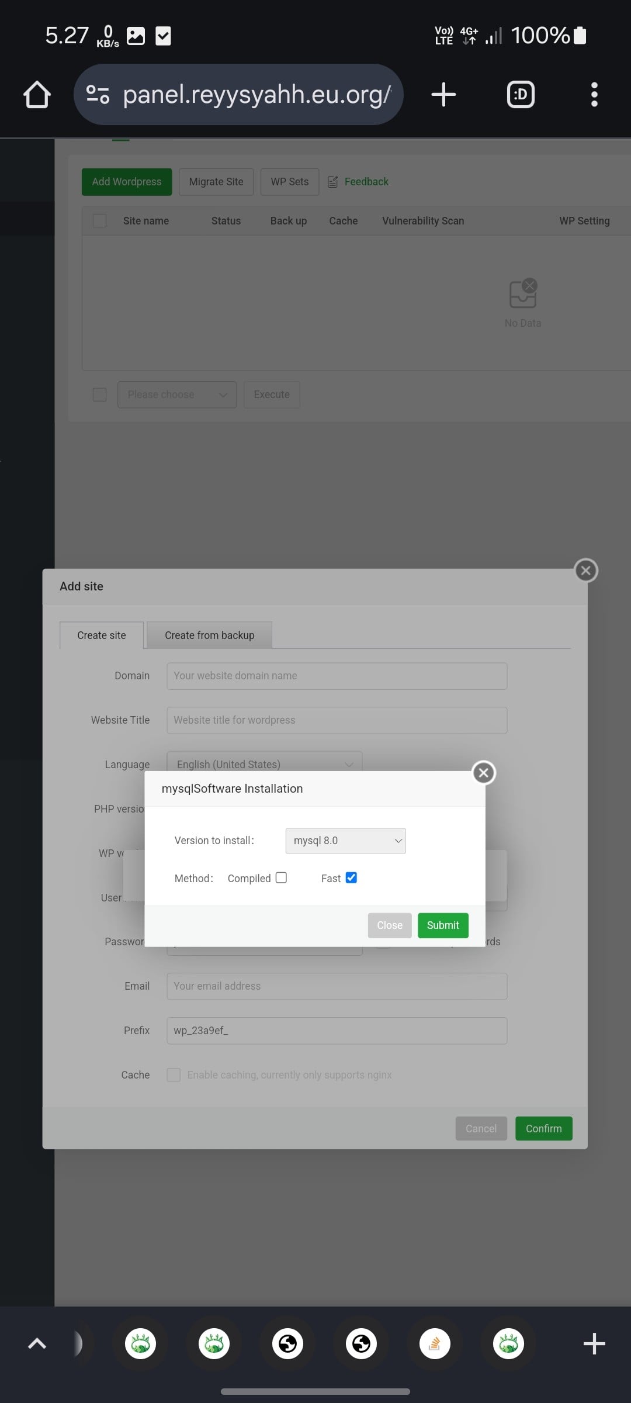Switch to Create from backup tab
Viewport: 631px width, 1403px height.
pos(209,635)
